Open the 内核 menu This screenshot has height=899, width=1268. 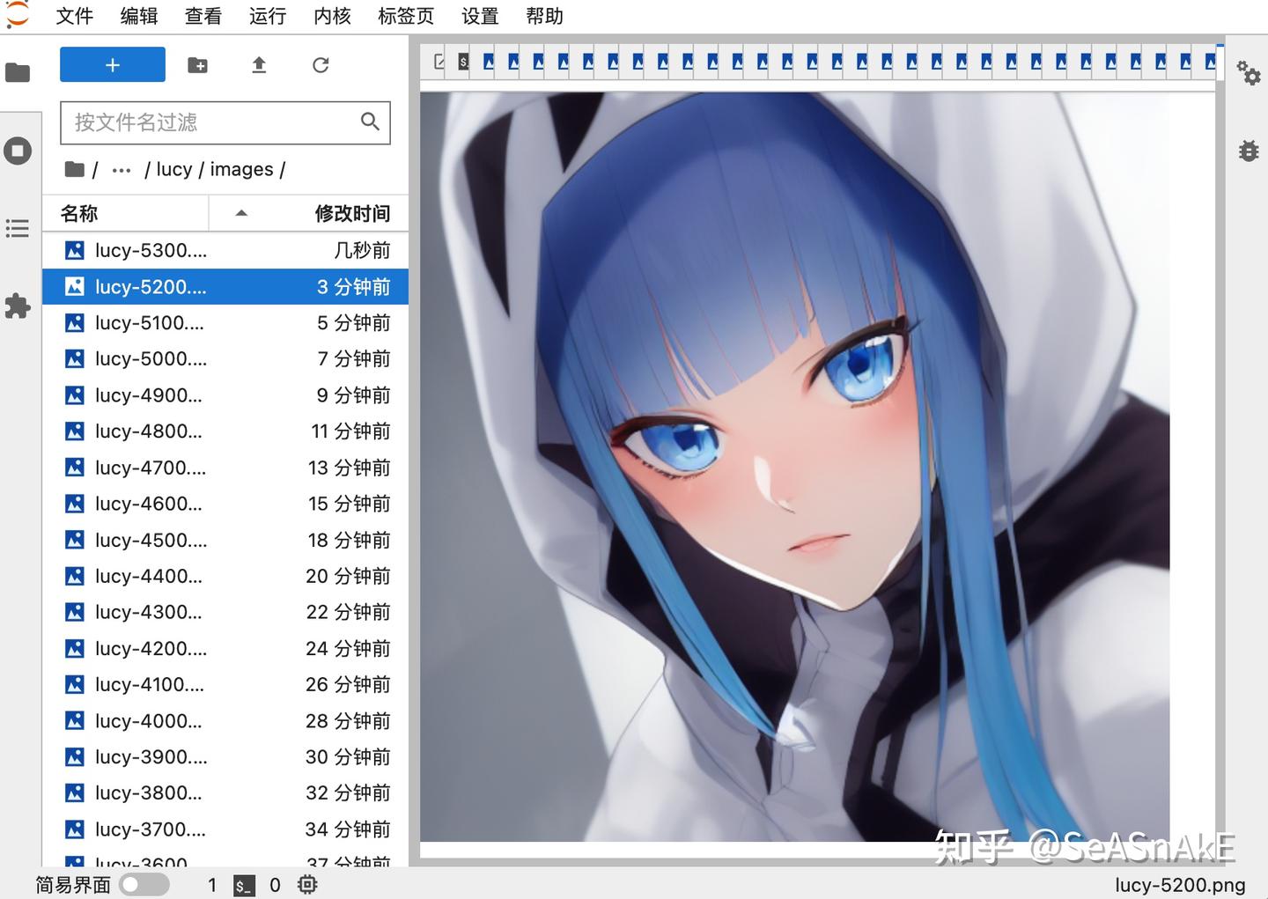tap(332, 16)
